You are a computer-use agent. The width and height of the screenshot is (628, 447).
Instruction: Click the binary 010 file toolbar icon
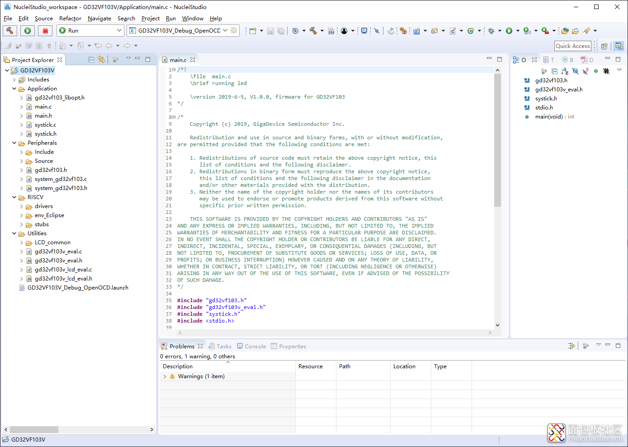[x=331, y=31]
